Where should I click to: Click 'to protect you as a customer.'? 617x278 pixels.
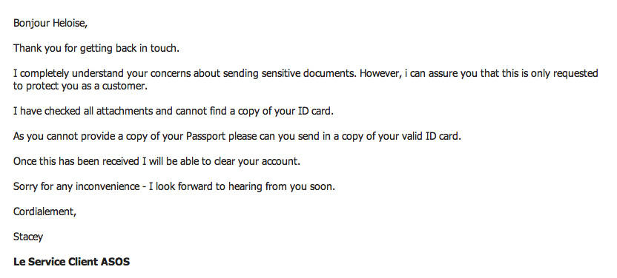(80, 87)
